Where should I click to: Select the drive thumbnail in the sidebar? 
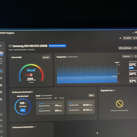[1, 53]
